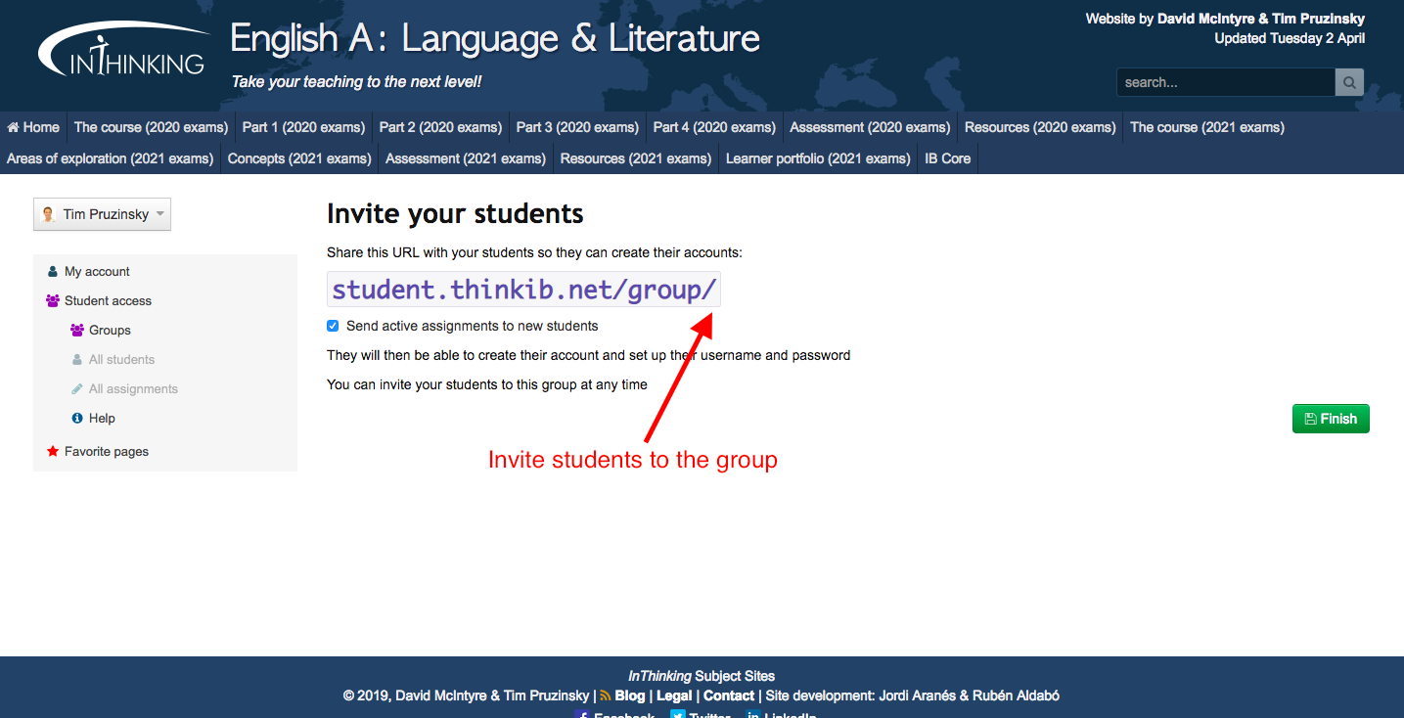
Task: Open the Home navigation tab
Action: [x=33, y=127]
